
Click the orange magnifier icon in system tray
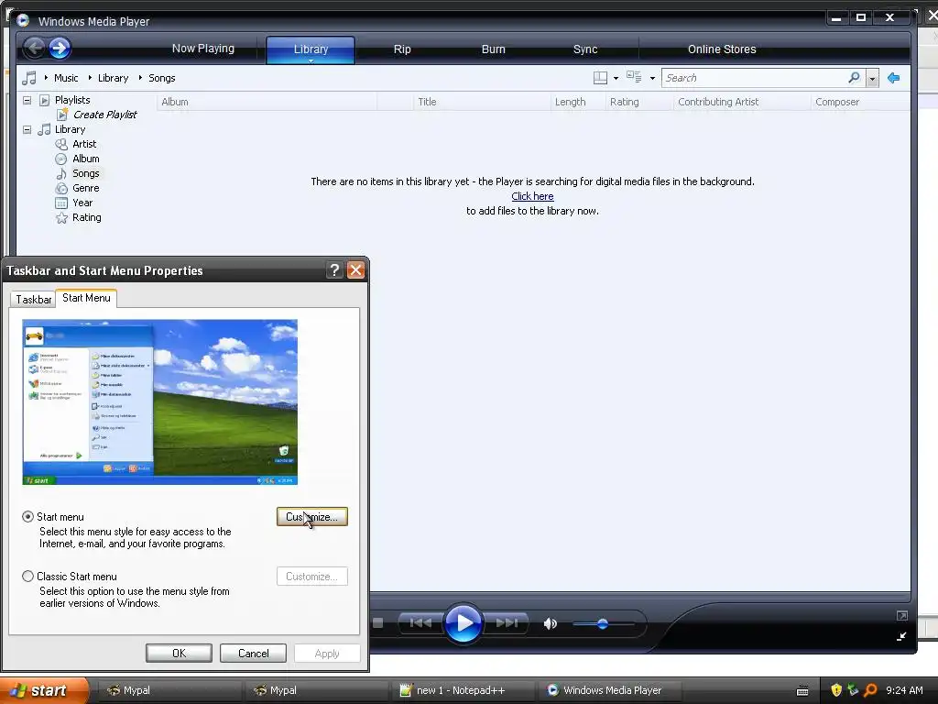pyautogui.click(x=870, y=689)
